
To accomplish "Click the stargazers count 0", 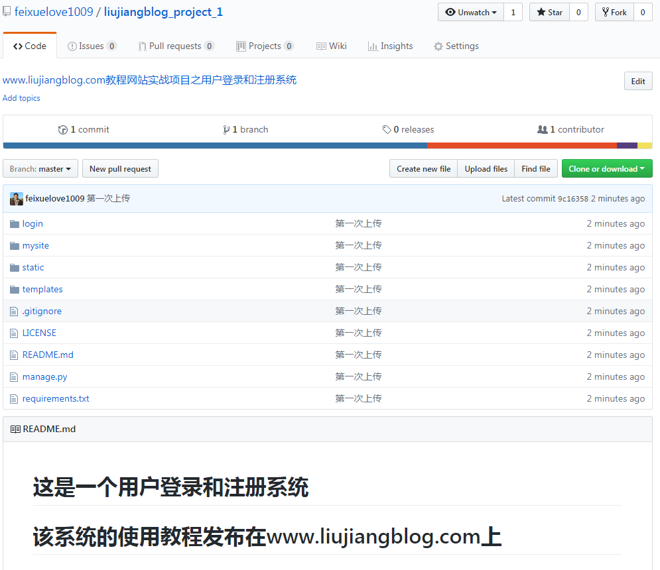I will (578, 12).
